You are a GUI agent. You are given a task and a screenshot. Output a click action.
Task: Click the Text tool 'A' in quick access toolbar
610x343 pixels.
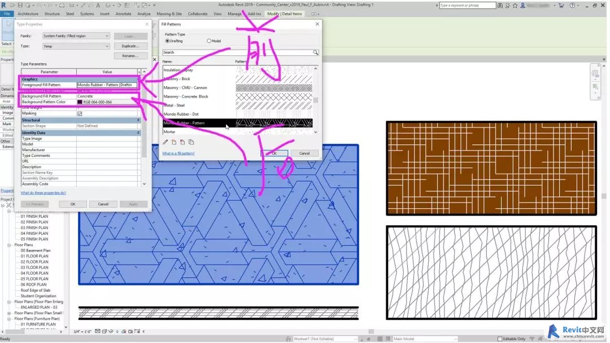98,5
